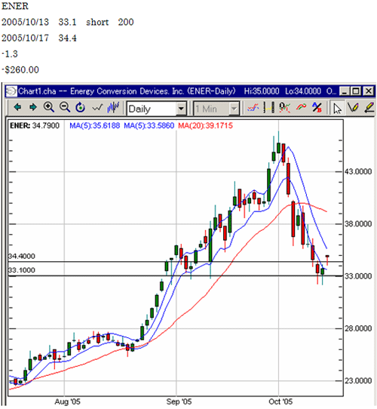Click the ENER: 34.7900 price label

click(x=35, y=126)
